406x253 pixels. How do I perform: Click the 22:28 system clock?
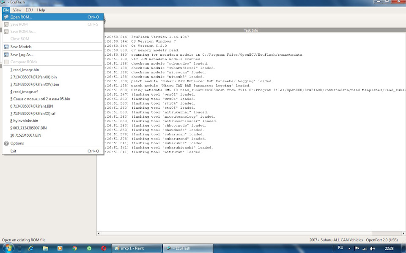coord(389,248)
